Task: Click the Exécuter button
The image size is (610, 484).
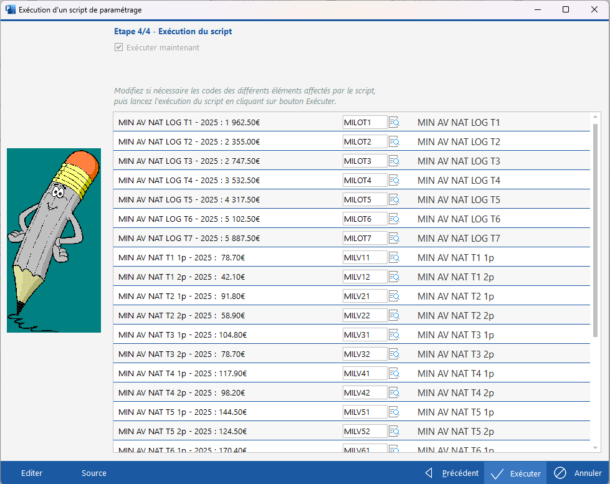Action: coord(515,473)
